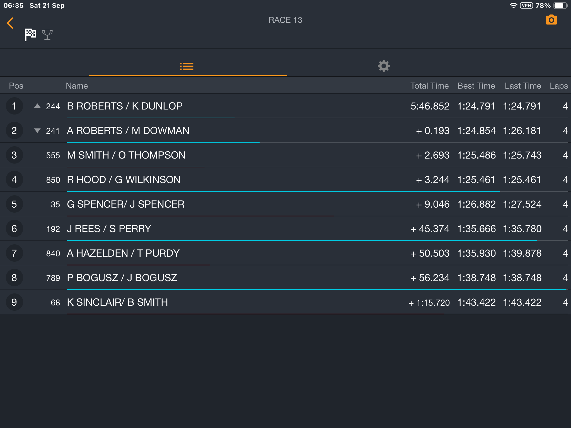Tap gap value + 56.234

[x=430, y=278]
